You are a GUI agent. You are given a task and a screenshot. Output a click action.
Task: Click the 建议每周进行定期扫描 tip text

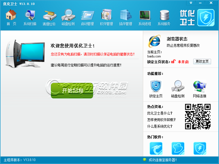pos(86,65)
